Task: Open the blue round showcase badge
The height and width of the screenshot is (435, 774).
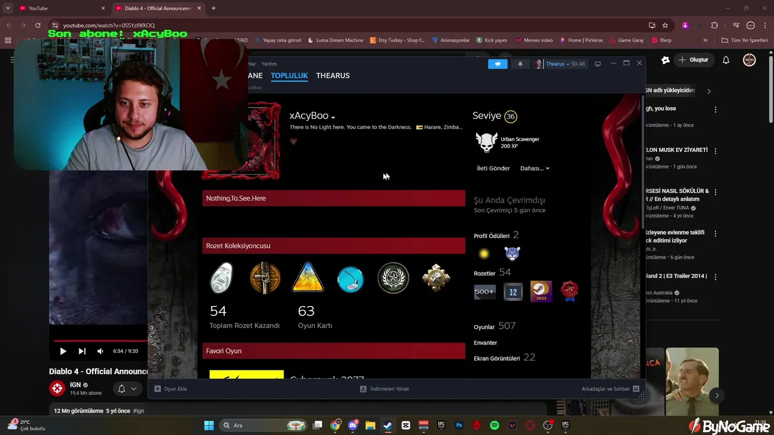Action: pyautogui.click(x=351, y=279)
